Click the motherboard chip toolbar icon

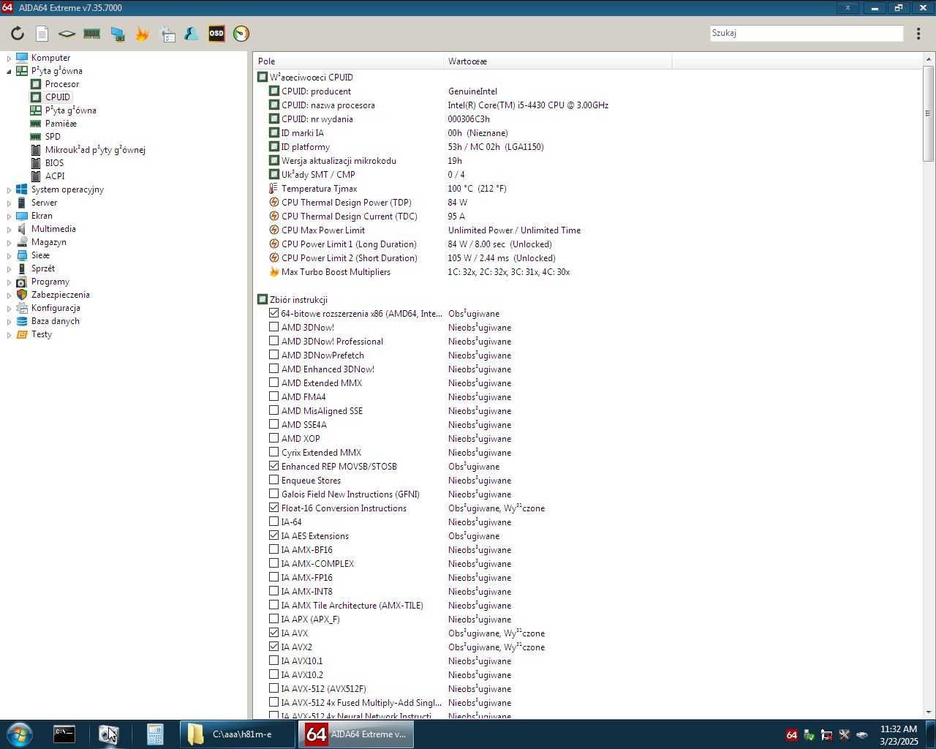point(67,34)
